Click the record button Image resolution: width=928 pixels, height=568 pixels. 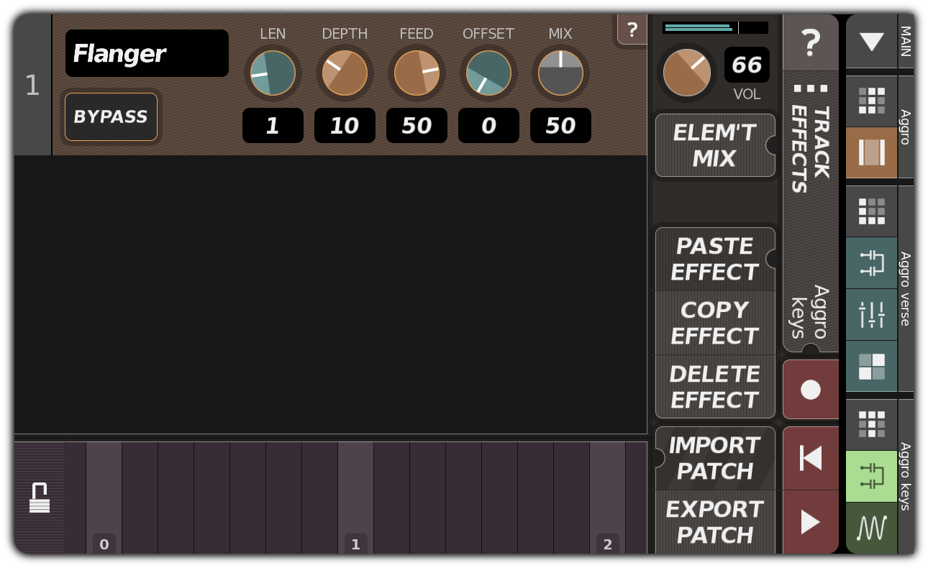coord(811,388)
